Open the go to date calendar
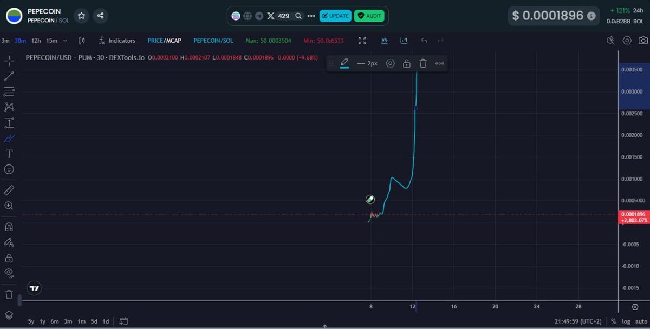 (123, 321)
